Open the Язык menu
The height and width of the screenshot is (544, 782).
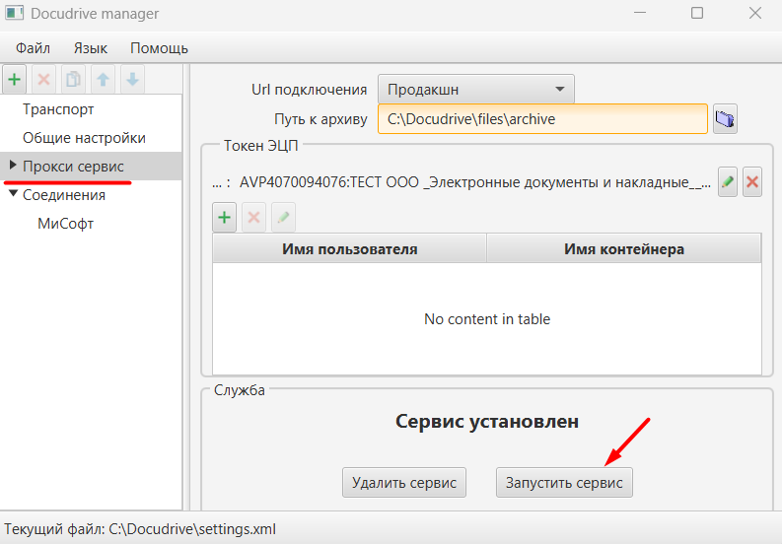91,48
